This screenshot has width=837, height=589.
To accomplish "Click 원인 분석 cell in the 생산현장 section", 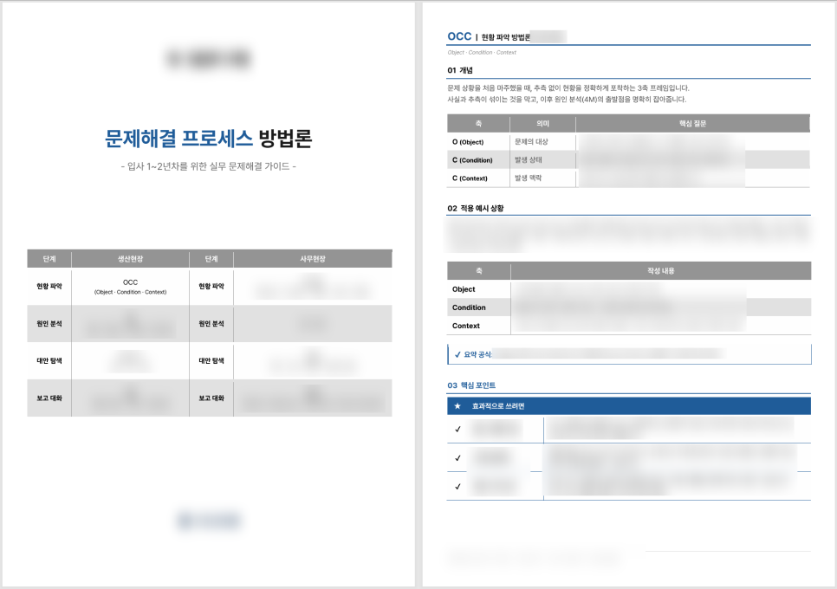I will [x=49, y=324].
